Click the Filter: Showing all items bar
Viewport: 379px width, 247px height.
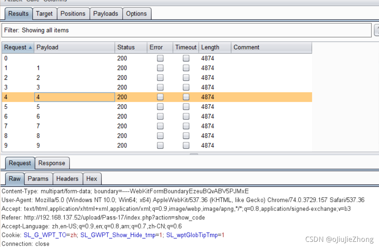186,30
